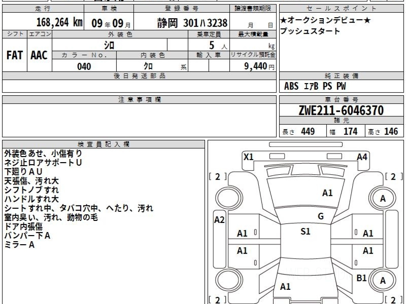The width and height of the screenshot is (406, 304).
Task: Click the シフト header cell
Action: [15, 34]
